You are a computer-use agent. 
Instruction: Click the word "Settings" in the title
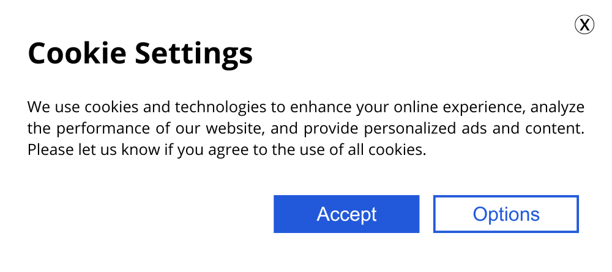[194, 54]
